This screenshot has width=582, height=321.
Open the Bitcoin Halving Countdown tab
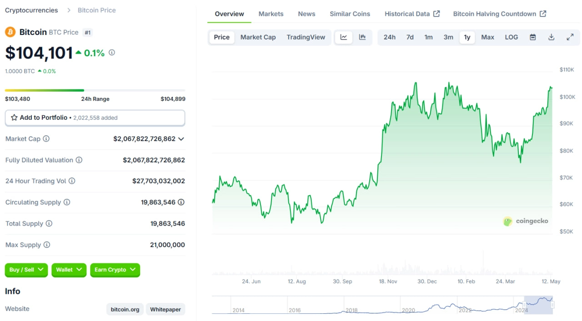pyautogui.click(x=500, y=14)
